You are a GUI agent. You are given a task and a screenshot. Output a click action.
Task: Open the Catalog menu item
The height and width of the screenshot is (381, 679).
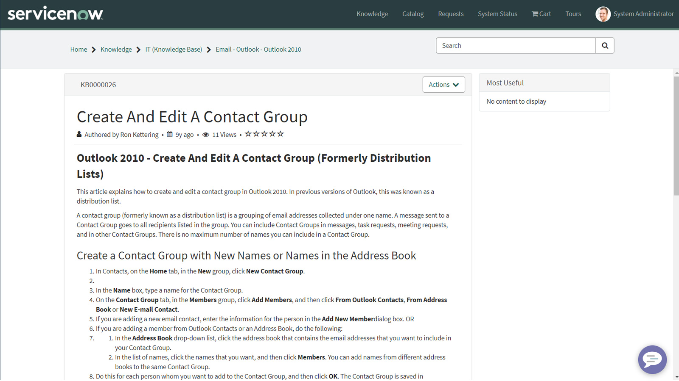point(413,14)
